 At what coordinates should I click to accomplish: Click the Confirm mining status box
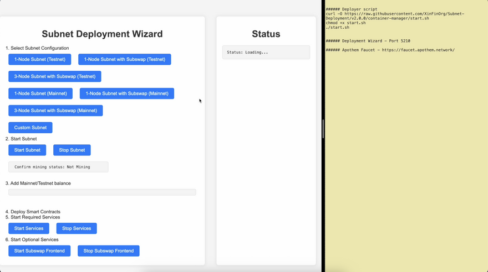pos(58,167)
